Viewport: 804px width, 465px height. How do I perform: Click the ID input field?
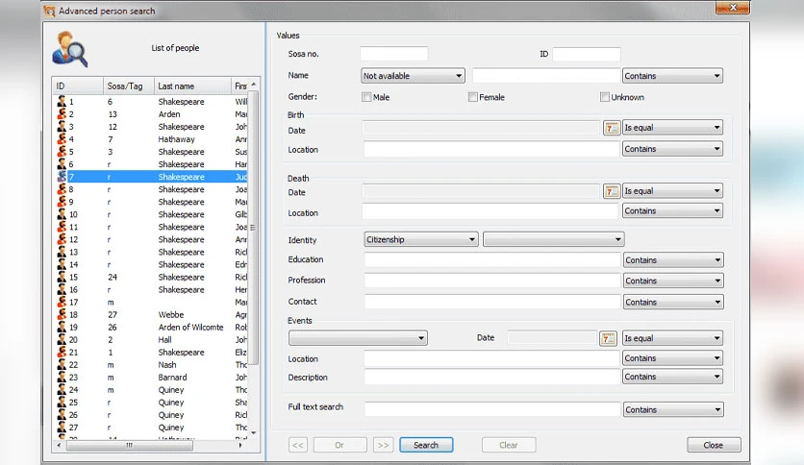click(x=587, y=54)
